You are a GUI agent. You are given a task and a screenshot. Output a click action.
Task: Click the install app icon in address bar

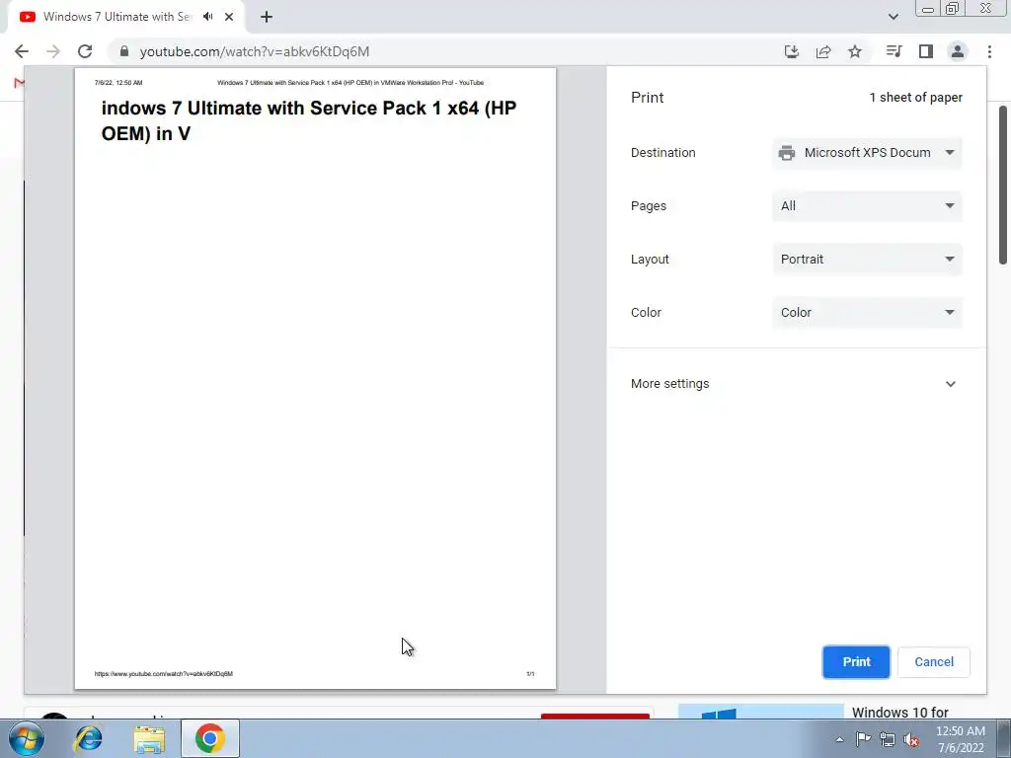click(792, 51)
